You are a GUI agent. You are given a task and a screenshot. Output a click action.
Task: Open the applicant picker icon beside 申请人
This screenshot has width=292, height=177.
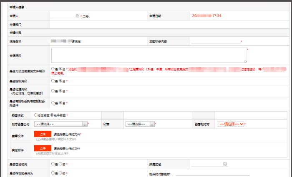[x=78, y=16]
